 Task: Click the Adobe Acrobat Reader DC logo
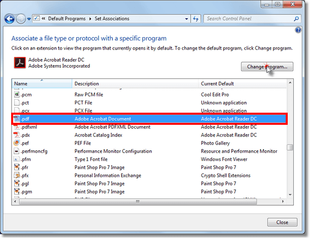20,63
